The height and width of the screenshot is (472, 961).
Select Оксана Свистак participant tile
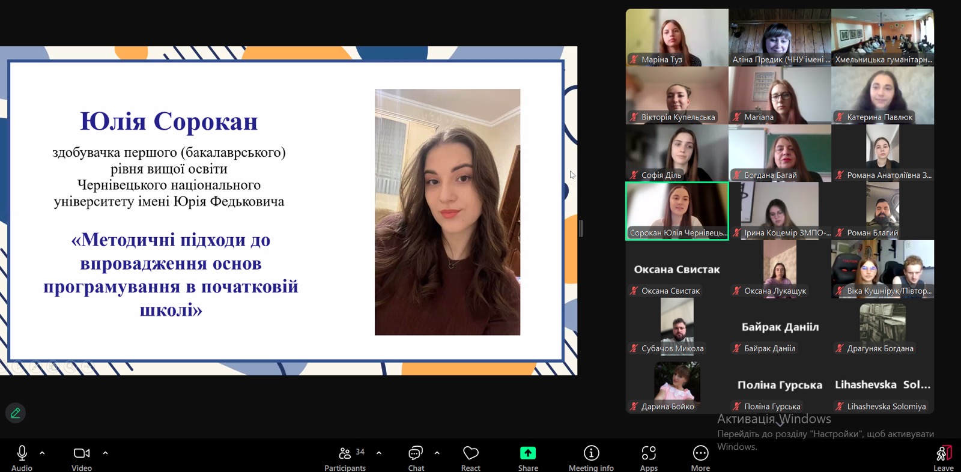pos(677,269)
